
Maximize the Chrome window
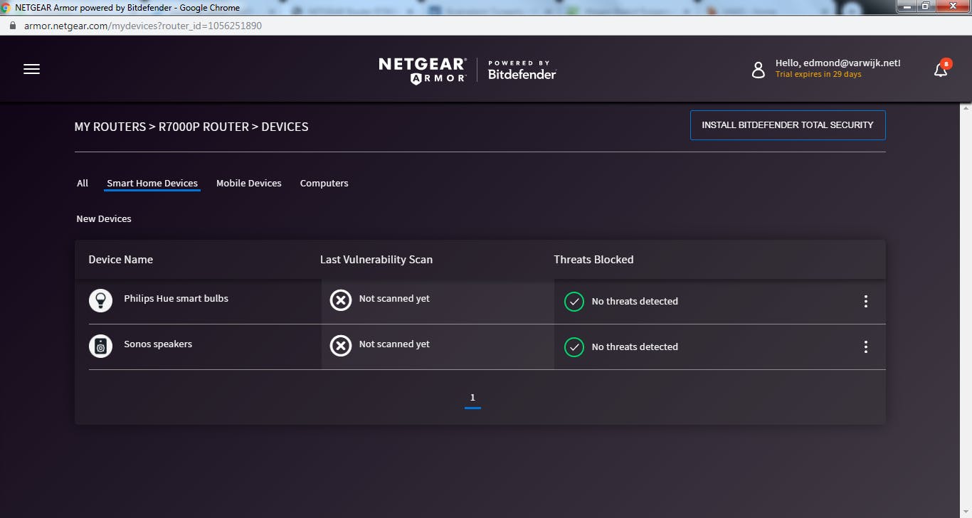point(925,6)
